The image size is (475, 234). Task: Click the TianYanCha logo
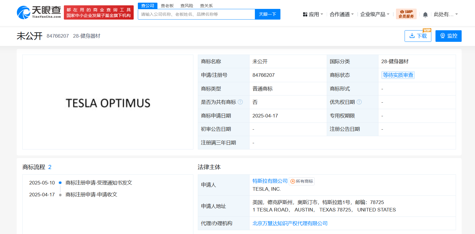39,12
